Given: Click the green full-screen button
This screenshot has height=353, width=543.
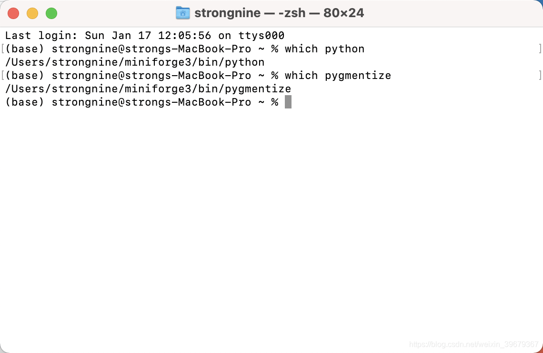Looking at the screenshot, I should tap(51, 13).
